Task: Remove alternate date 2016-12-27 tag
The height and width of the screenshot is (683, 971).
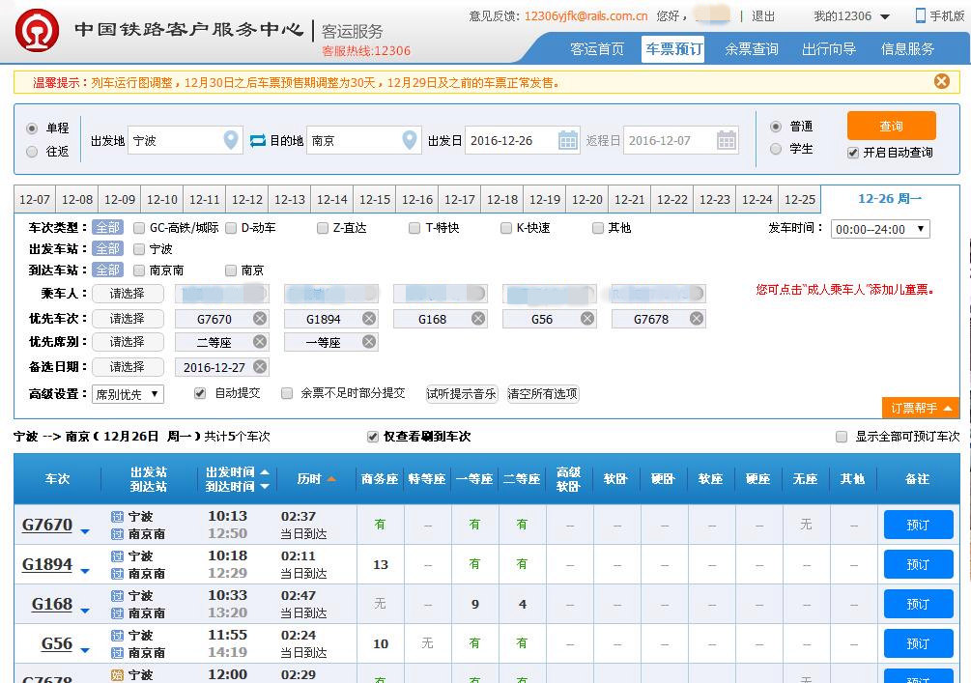Action: tap(260, 366)
